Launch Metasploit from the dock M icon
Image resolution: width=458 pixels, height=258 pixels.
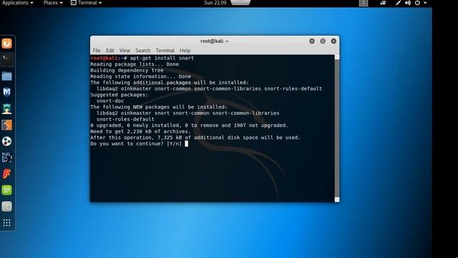click(x=6, y=92)
